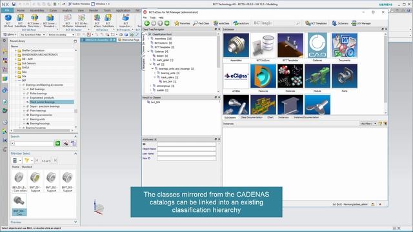
Task: Open Favorites in aClass toolbar
Action: click(182, 23)
